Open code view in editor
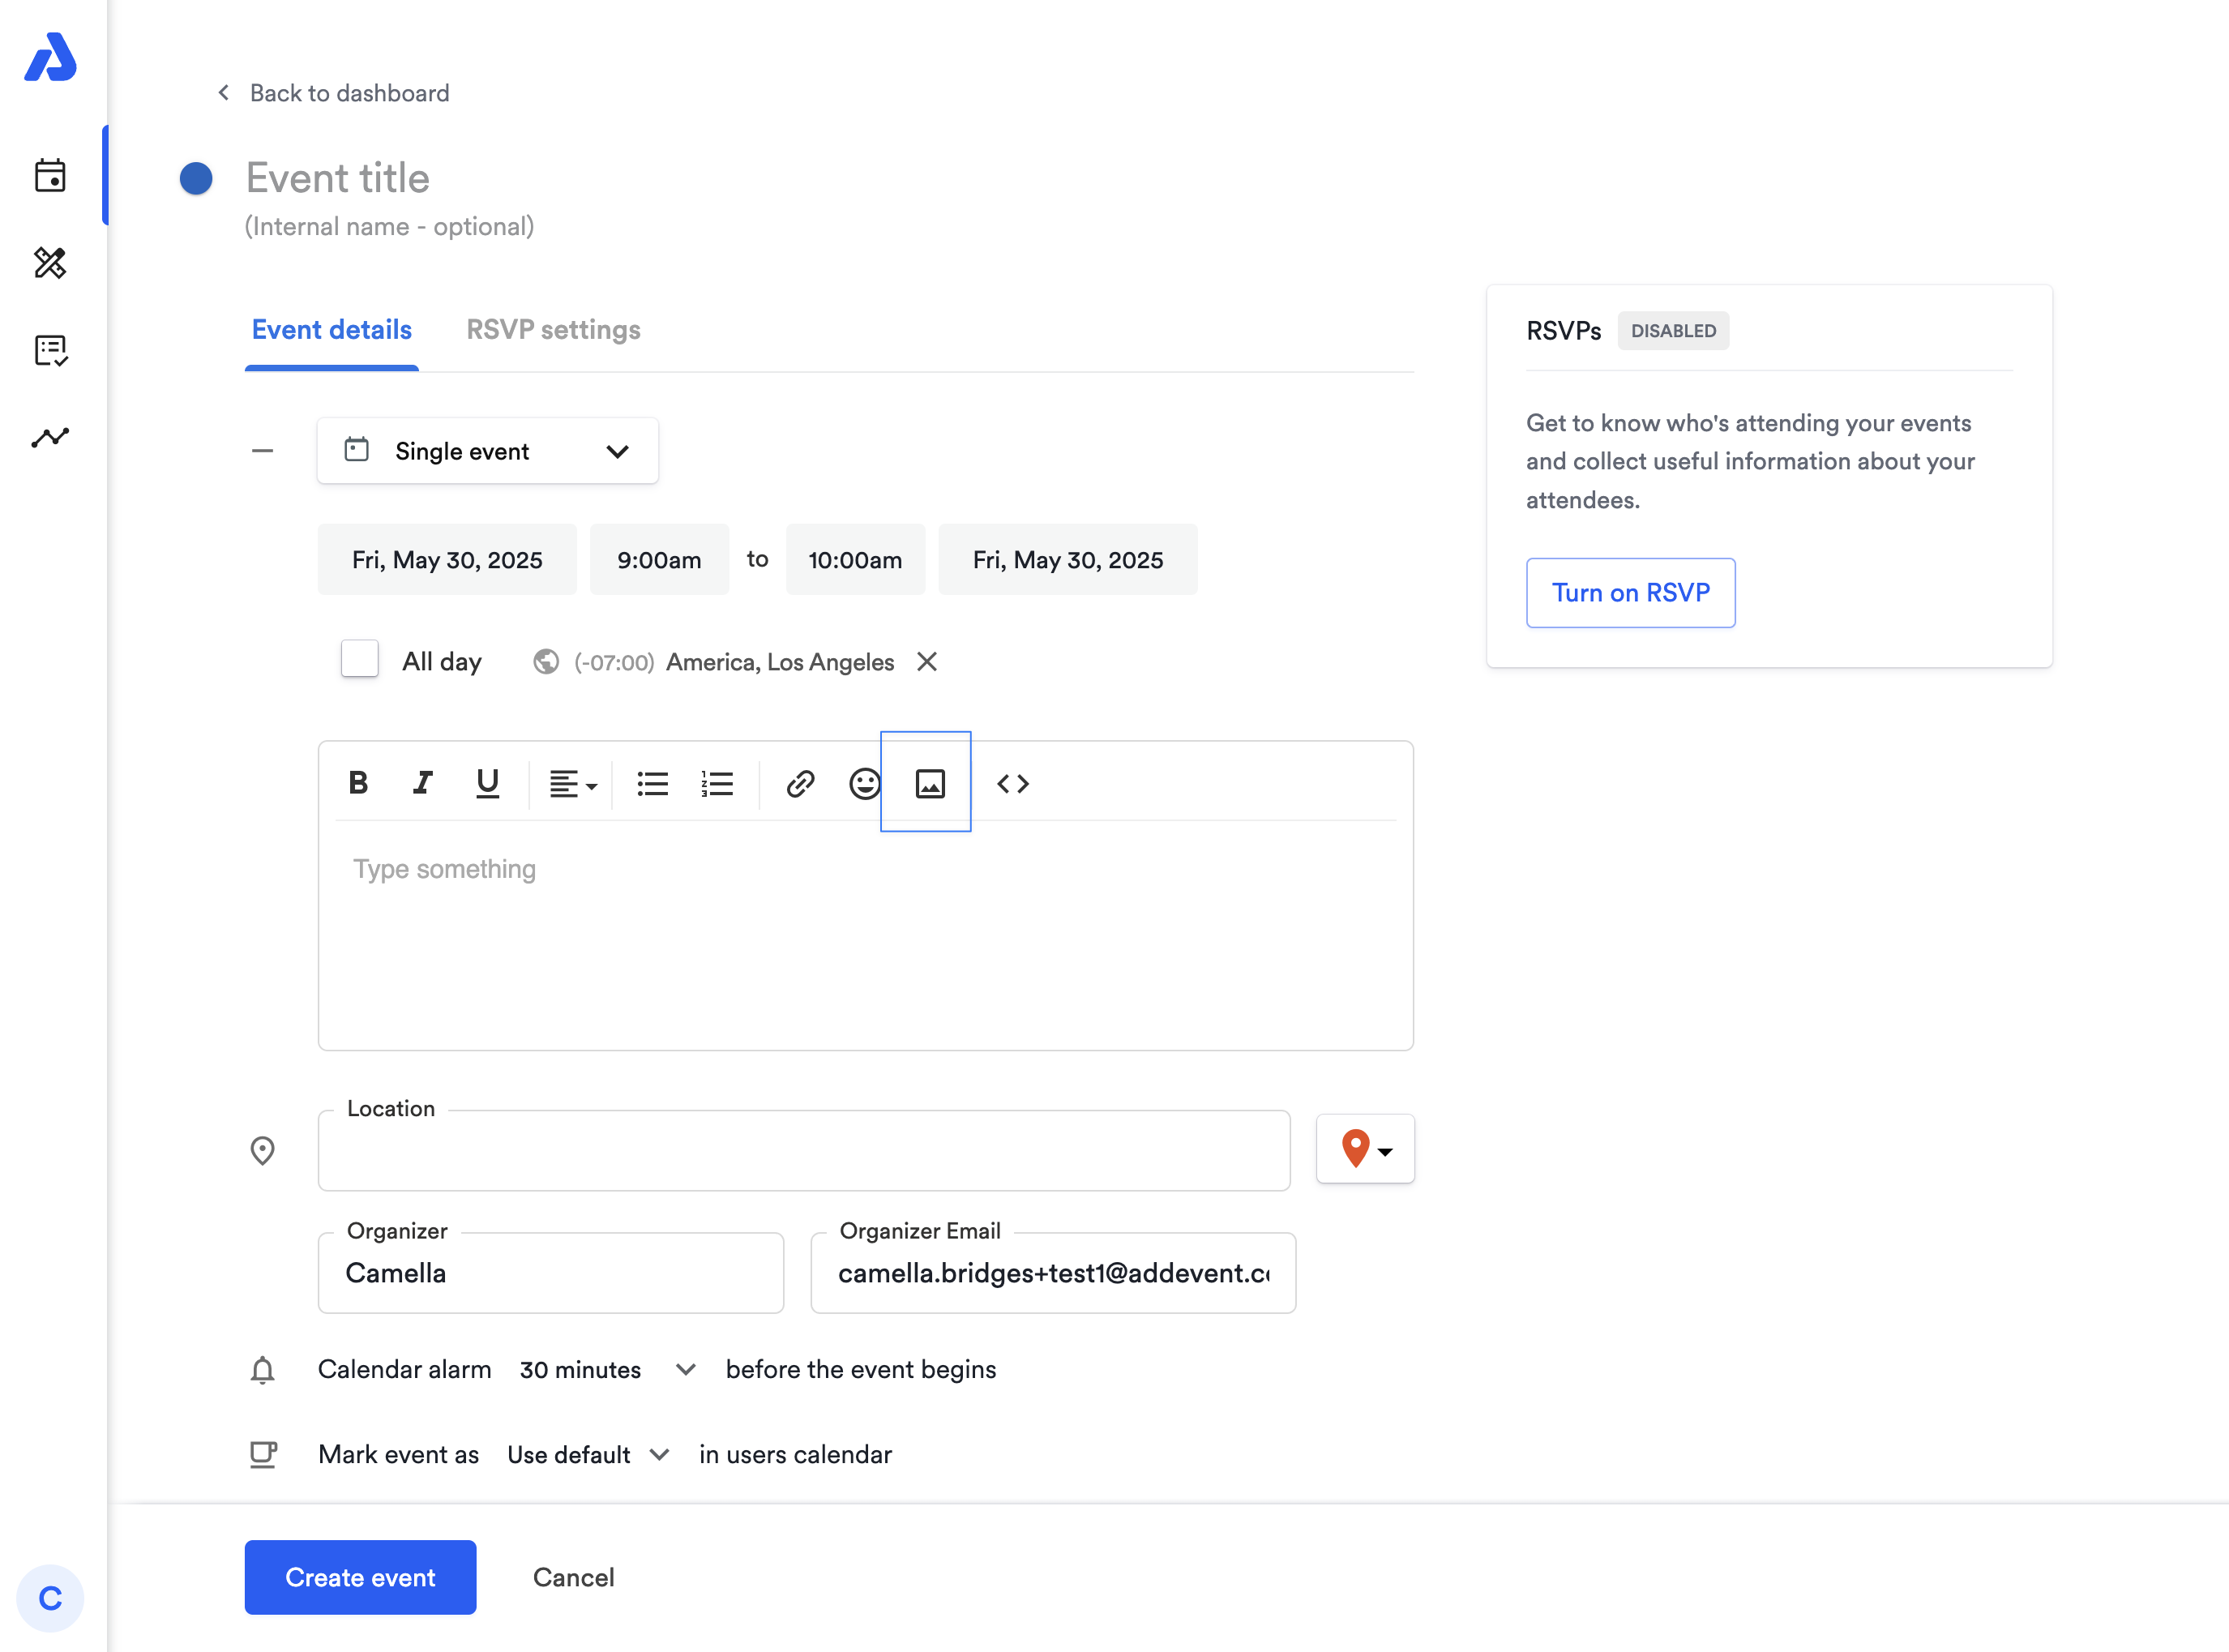The height and width of the screenshot is (1652, 2229). pos(1012,783)
